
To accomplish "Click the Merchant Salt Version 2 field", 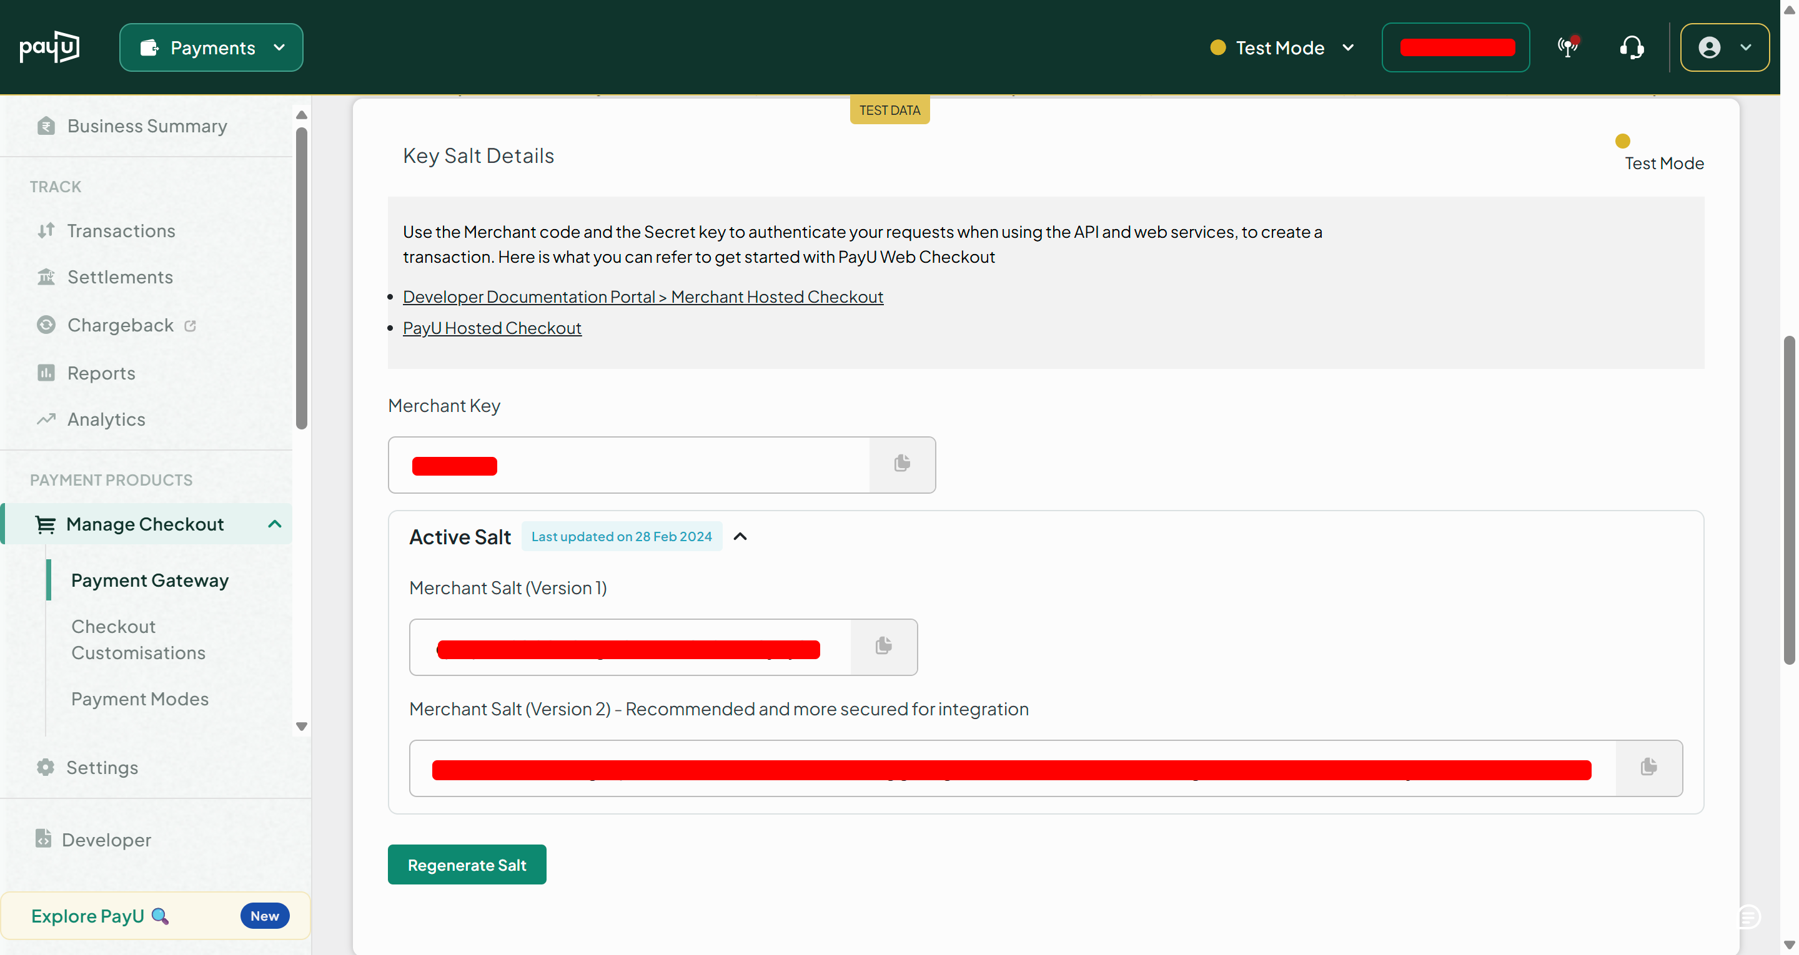I will pos(1012,768).
